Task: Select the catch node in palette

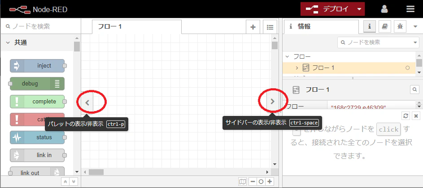Action: pyautogui.click(x=37, y=120)
